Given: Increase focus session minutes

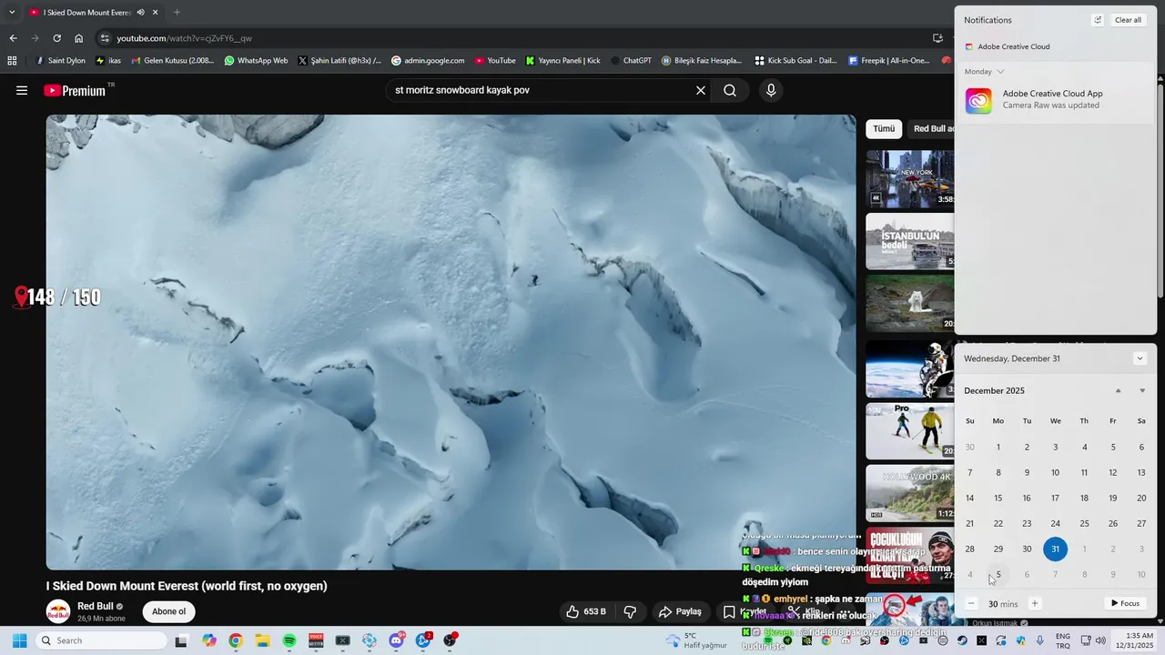Looking at the screenshot, I should [x=1034, y=603].
